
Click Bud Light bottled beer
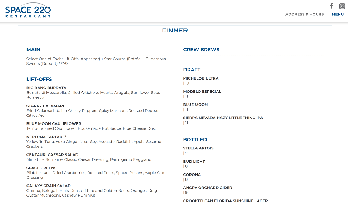click(x=194, y=162)
